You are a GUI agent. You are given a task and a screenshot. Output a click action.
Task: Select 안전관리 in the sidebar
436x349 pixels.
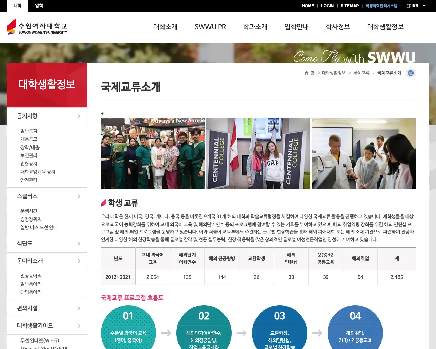pos(29,180)
